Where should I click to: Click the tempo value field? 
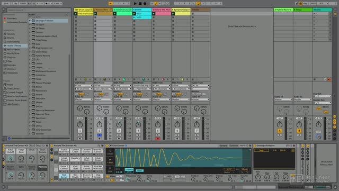tap(22, 4)
